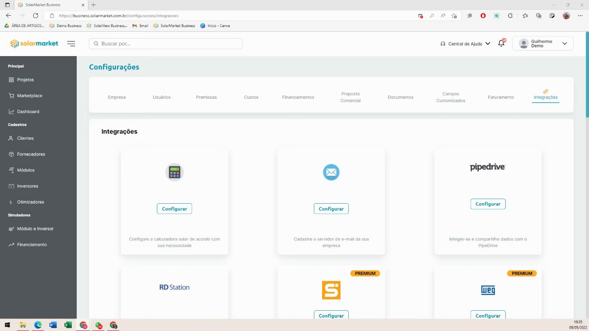
Task: Click the browser address bar URL
Action: [x=119, y=16]
